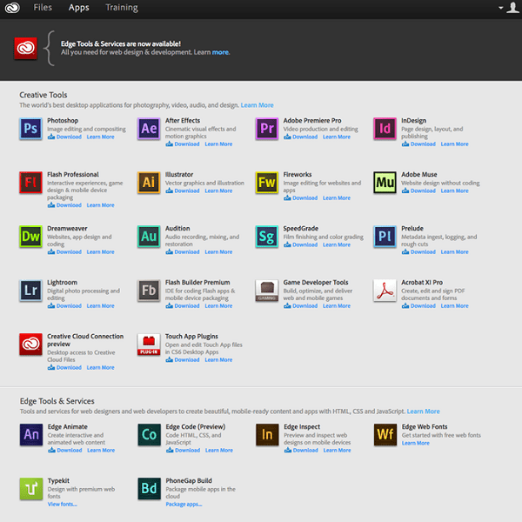Switch to the Files tab
Screen dimensions: 522x522
[43, 7]
